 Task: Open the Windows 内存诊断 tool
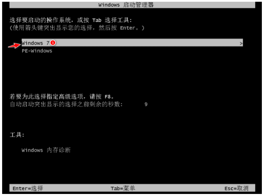click(x=46, y=150)
